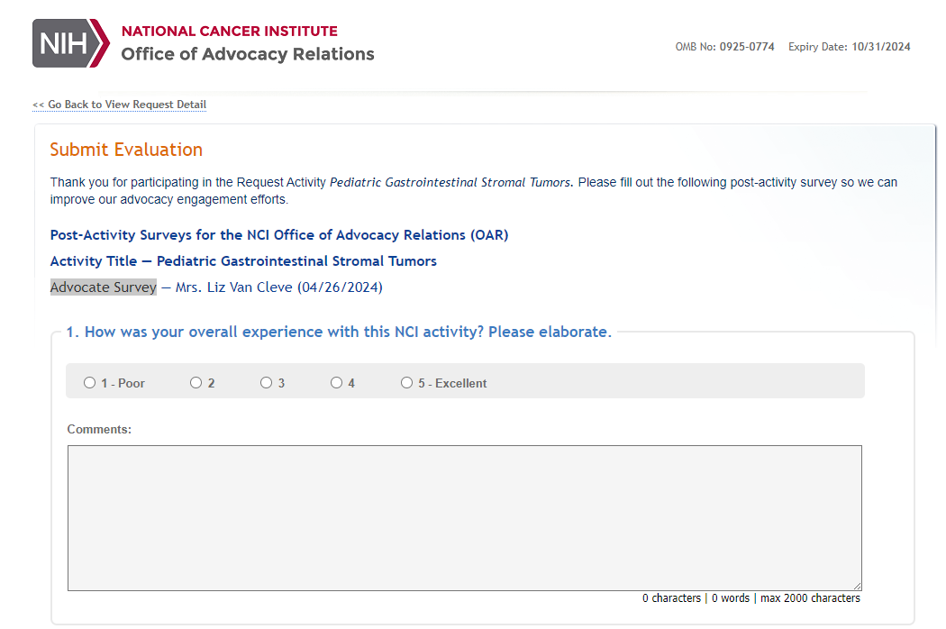The image size is (946, 629).
Task: Click the highlighted Advocate Survey text
Action: (104, 287)
